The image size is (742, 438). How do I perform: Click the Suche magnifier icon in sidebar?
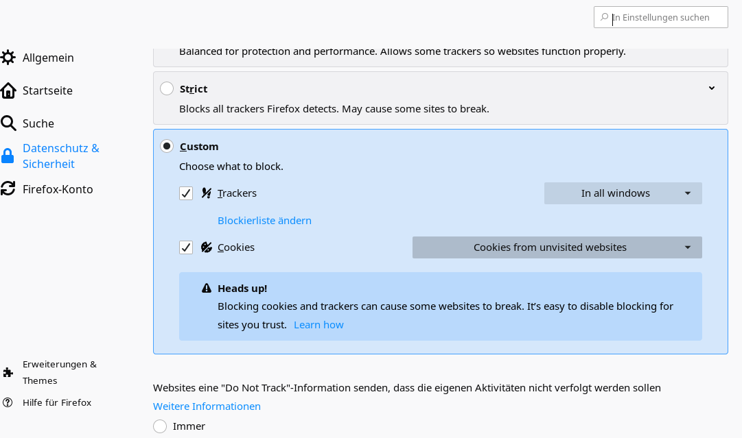[8, 123]
